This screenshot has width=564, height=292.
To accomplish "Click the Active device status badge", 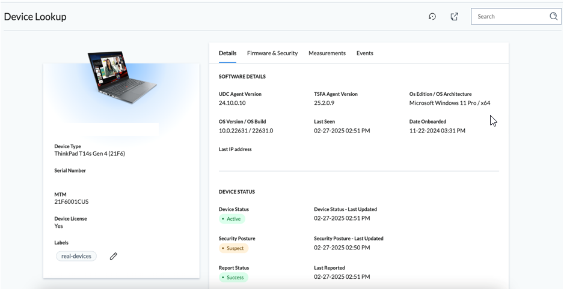I will click(232, 219).
